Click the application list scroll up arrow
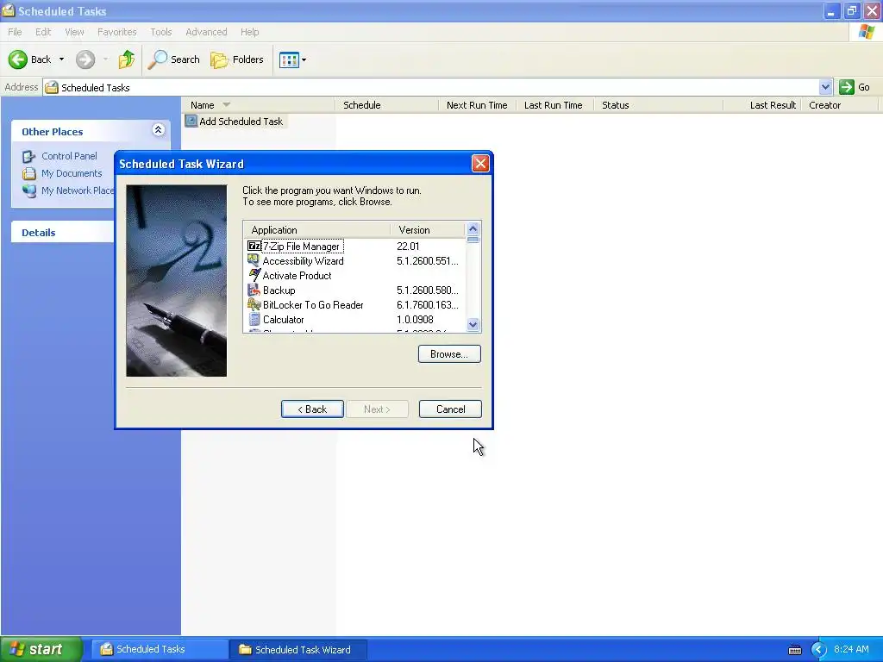This screenshot has width=883, height=662. click(x=473, y=228)
